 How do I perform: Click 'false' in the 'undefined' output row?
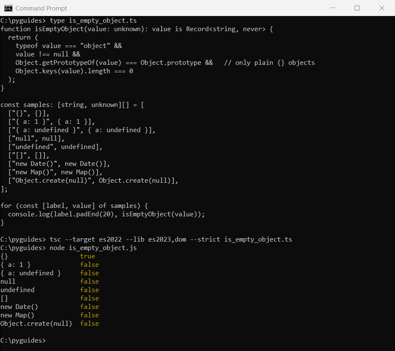[x=89, y=290]
